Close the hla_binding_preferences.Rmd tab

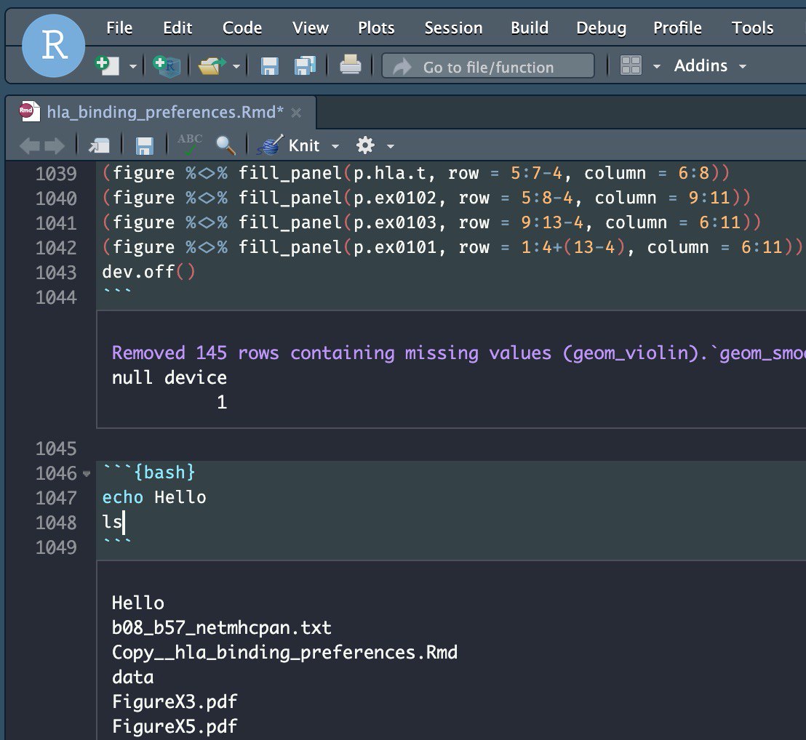pos(296,113)
